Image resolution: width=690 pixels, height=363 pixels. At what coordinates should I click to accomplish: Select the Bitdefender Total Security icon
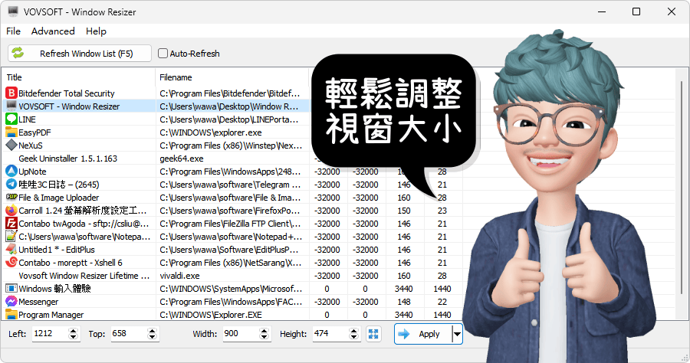11,93
